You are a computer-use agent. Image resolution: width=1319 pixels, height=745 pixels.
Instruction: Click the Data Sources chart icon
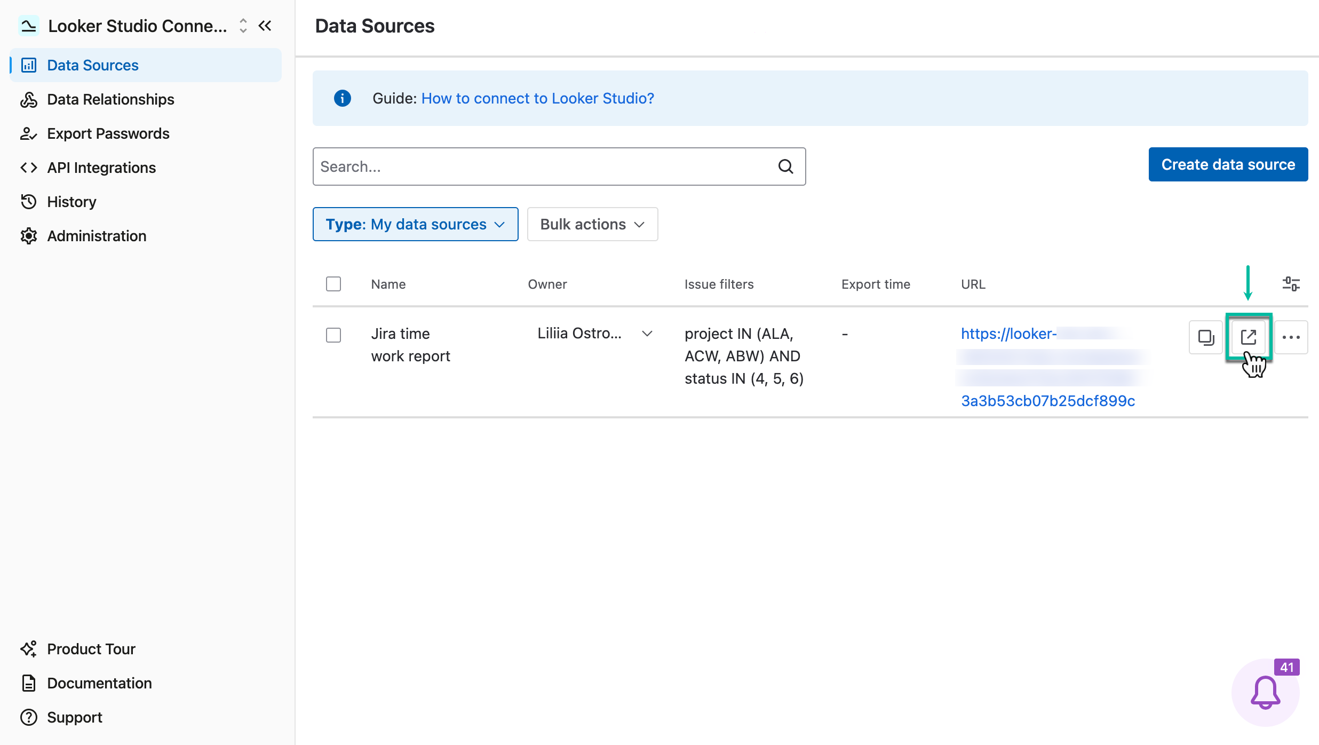[29, 65]
